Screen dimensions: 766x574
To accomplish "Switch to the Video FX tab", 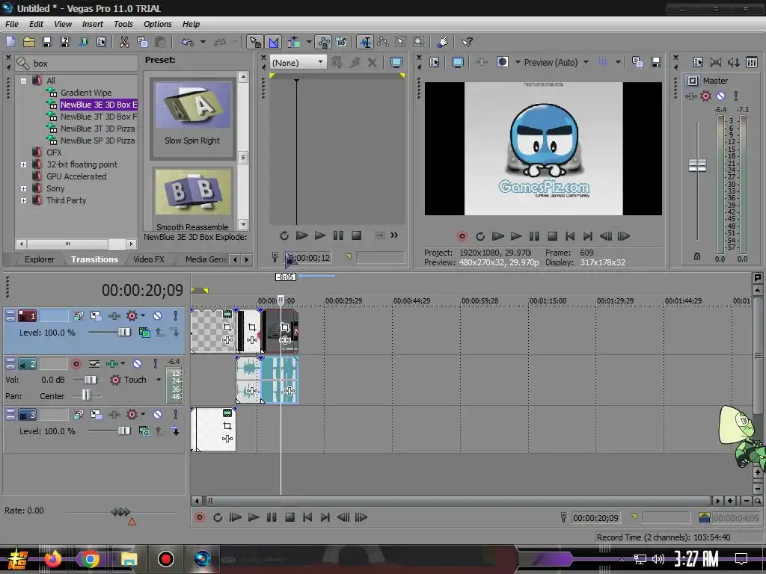I will click(x=149, y=259).
